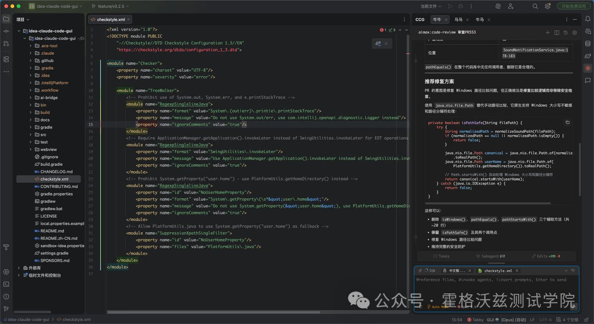The height and width of the screenshot is (324, 594).
Task: Click the Notifications bell icon
Action: (x=588, y=19)
